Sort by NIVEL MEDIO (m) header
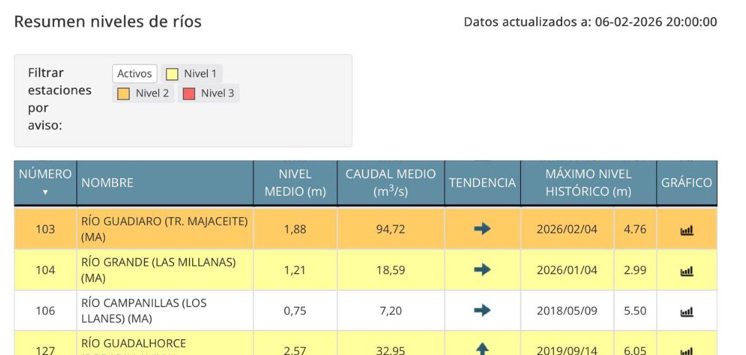 [295, 183]
